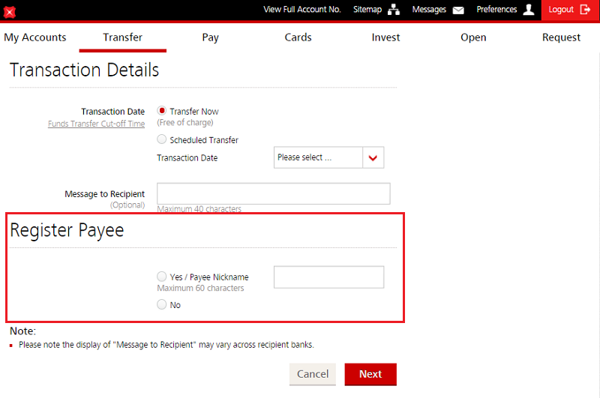Expand the Transaction Date red chevron

[x=373, y=158]
